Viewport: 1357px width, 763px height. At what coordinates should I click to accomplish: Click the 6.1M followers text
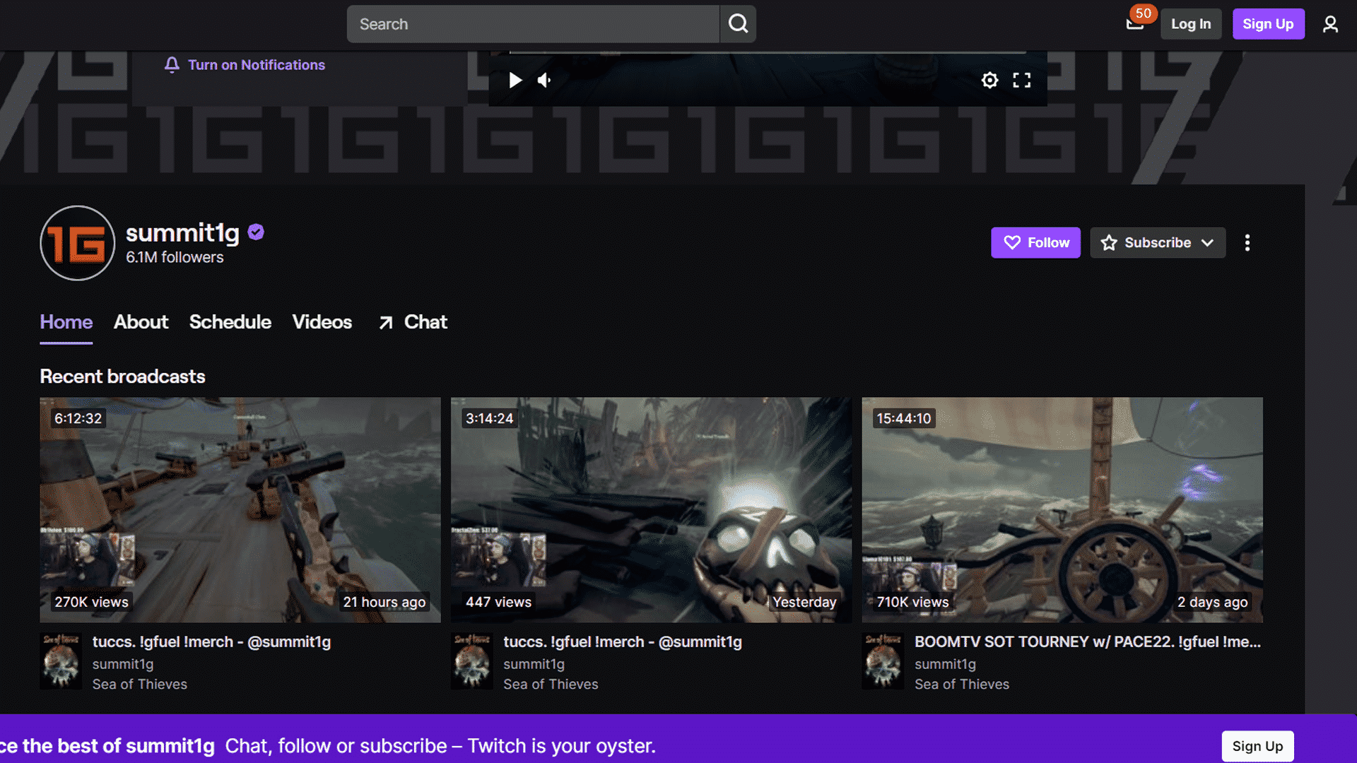175,257
